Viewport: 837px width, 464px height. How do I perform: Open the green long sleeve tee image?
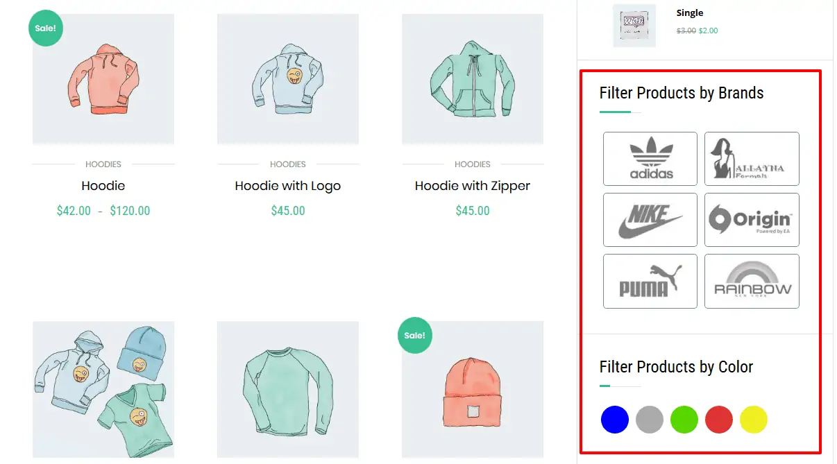[x=288, y=389]
